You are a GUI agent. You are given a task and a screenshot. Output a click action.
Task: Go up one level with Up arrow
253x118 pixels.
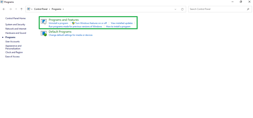coord(22,9)
